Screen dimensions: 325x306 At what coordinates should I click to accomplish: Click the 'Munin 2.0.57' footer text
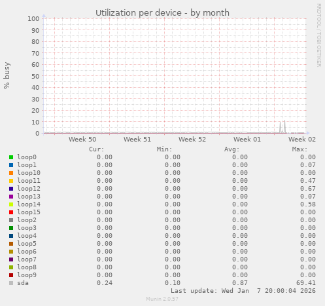click(162, 299)
